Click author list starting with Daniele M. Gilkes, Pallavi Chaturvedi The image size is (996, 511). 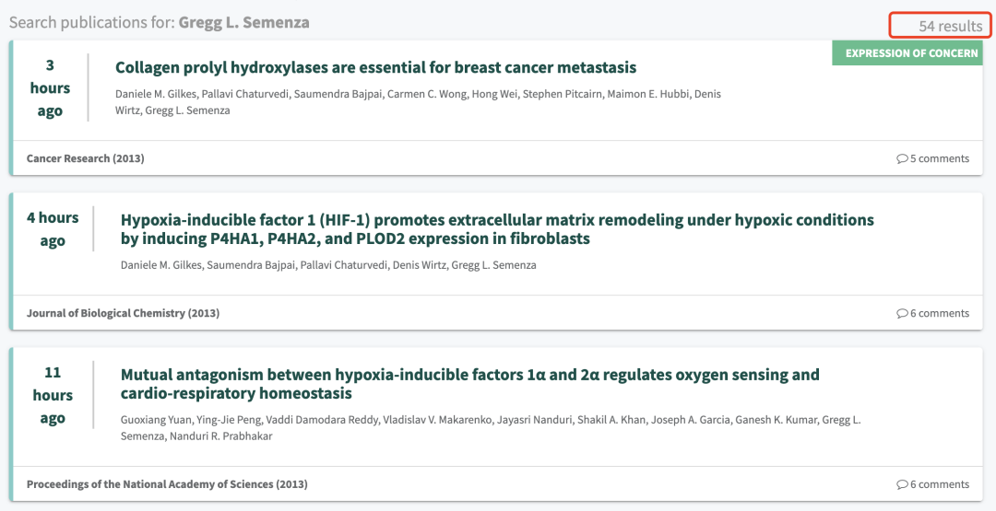click(x=418, y=102)
